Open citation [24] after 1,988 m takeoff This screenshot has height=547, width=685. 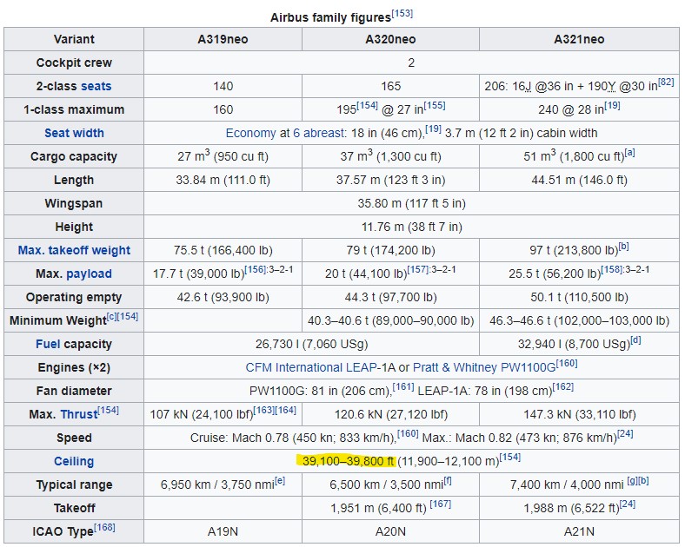tap(628, 504)
